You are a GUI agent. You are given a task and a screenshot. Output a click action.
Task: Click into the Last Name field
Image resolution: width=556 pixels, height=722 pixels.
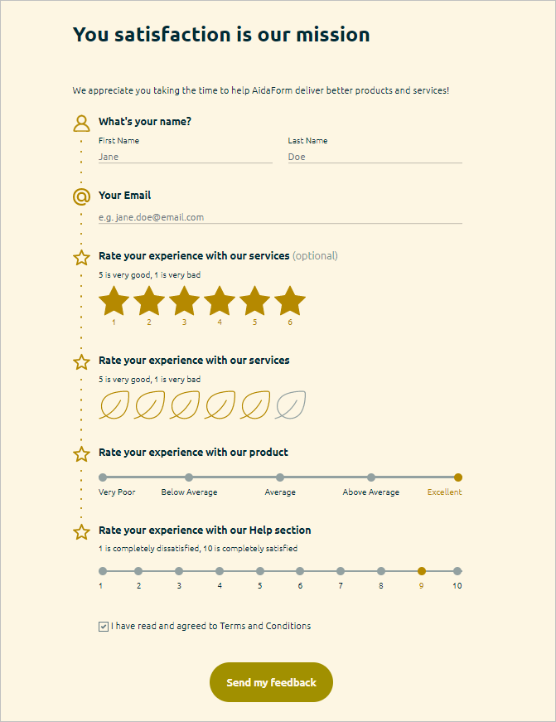[x=375, y=156]
